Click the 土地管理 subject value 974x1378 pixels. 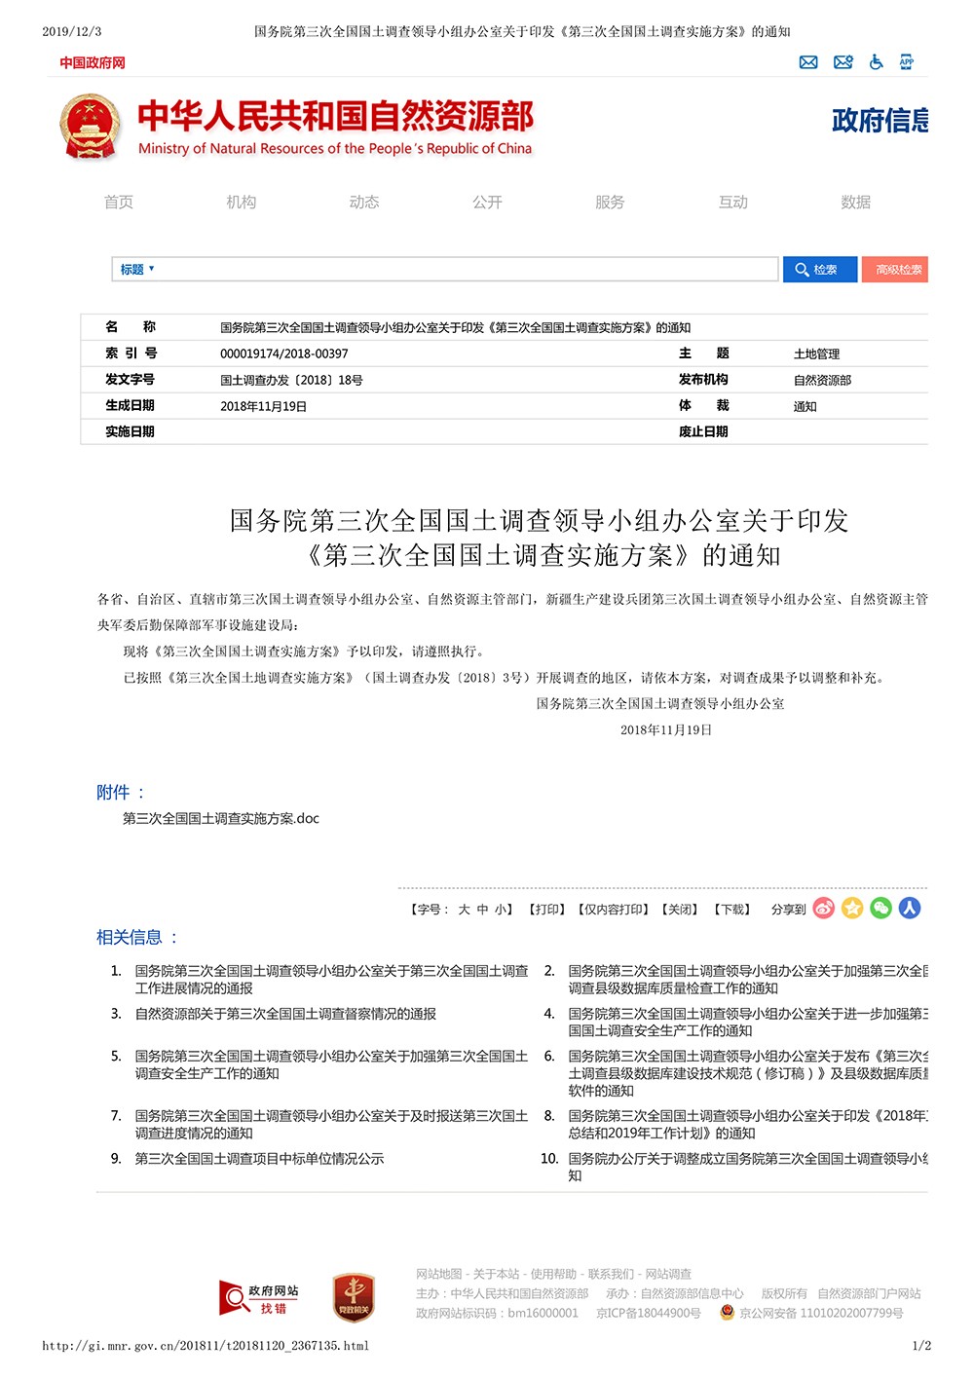[x=817, y=354]
